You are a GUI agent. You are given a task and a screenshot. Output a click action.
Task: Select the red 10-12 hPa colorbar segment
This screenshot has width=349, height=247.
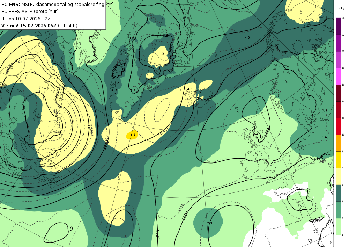[x=338, y=126]
